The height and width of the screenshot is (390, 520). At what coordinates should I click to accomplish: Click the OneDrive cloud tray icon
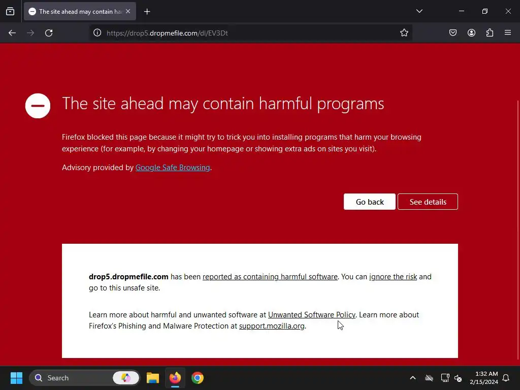click(x=429, y=378)
